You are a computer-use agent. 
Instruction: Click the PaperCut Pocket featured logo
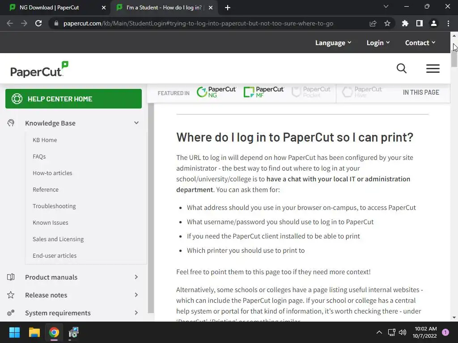click(311, 92)
